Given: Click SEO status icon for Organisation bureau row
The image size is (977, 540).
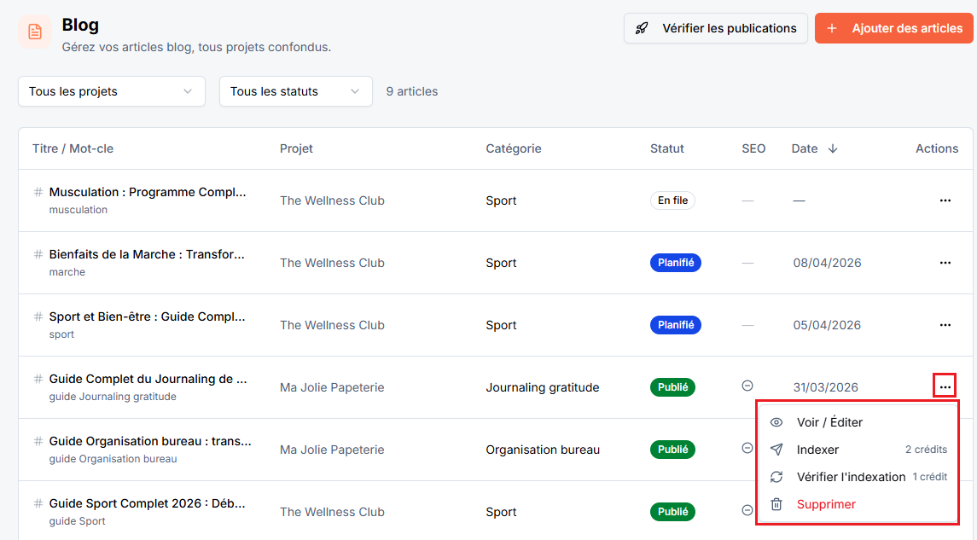Looking at the screenshot, I should pyautogui.click(x=747, y=449).
